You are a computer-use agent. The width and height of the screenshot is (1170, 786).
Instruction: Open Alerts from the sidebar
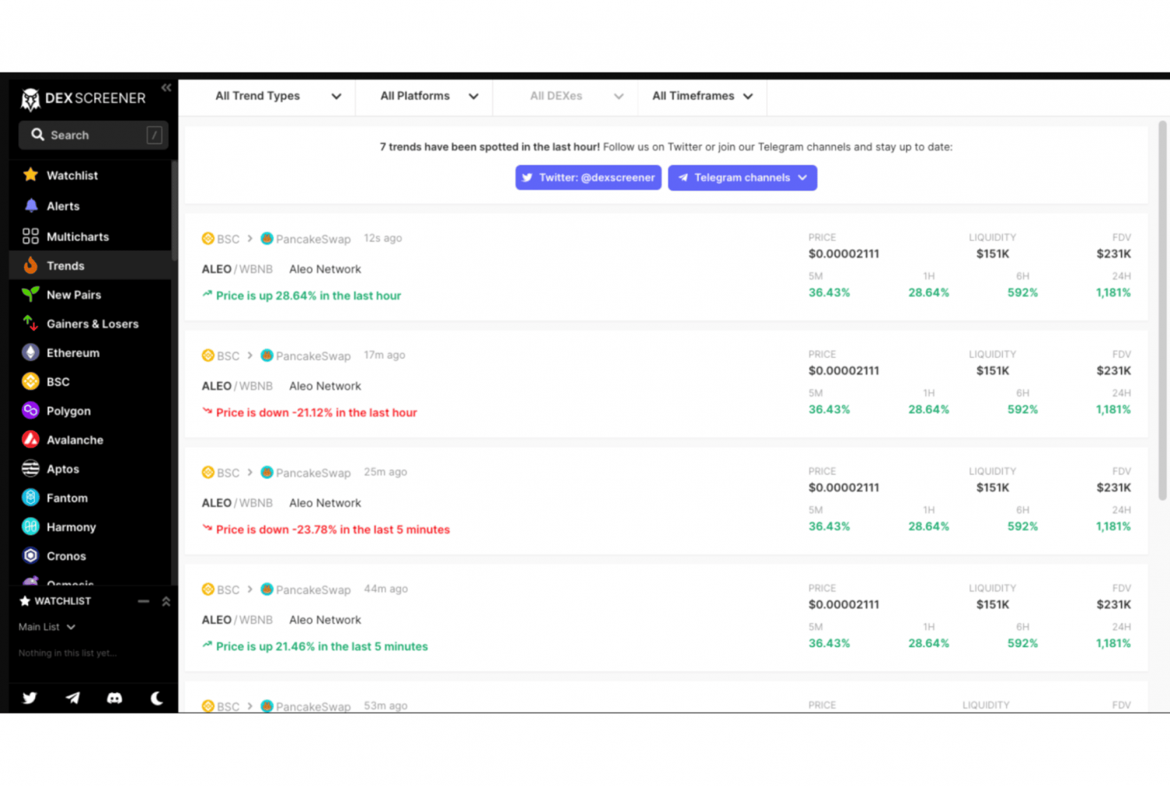coord(62,206)
